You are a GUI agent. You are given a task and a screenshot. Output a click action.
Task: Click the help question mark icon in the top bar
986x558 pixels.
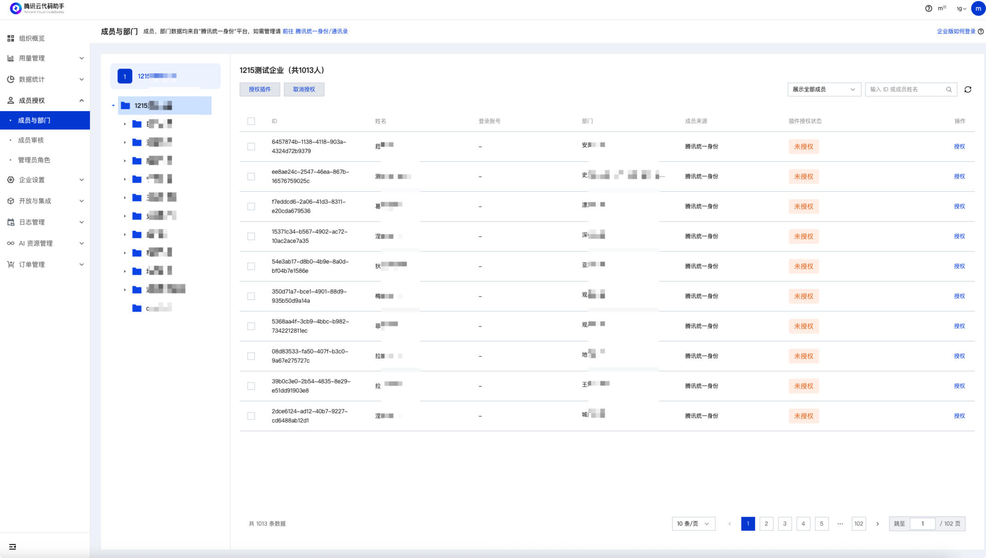click(x=928, y=8)
